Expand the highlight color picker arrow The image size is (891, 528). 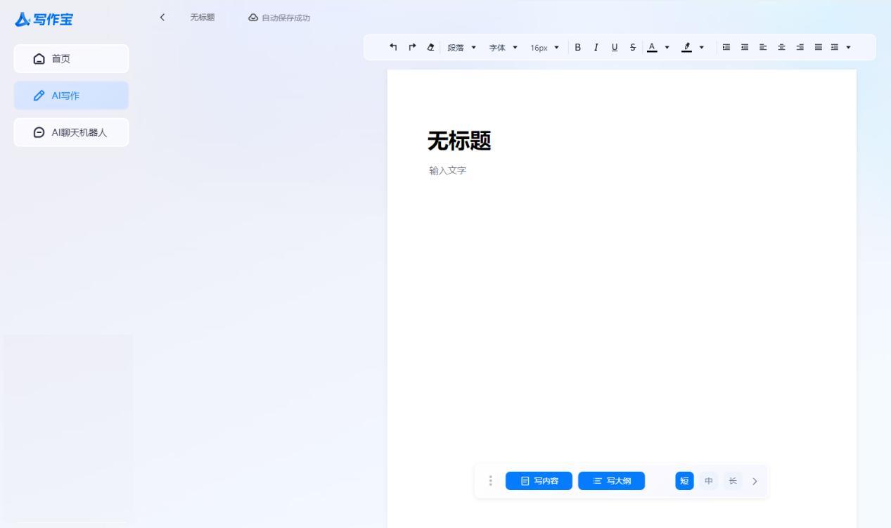pyautogui.click(x=701, y=47)
